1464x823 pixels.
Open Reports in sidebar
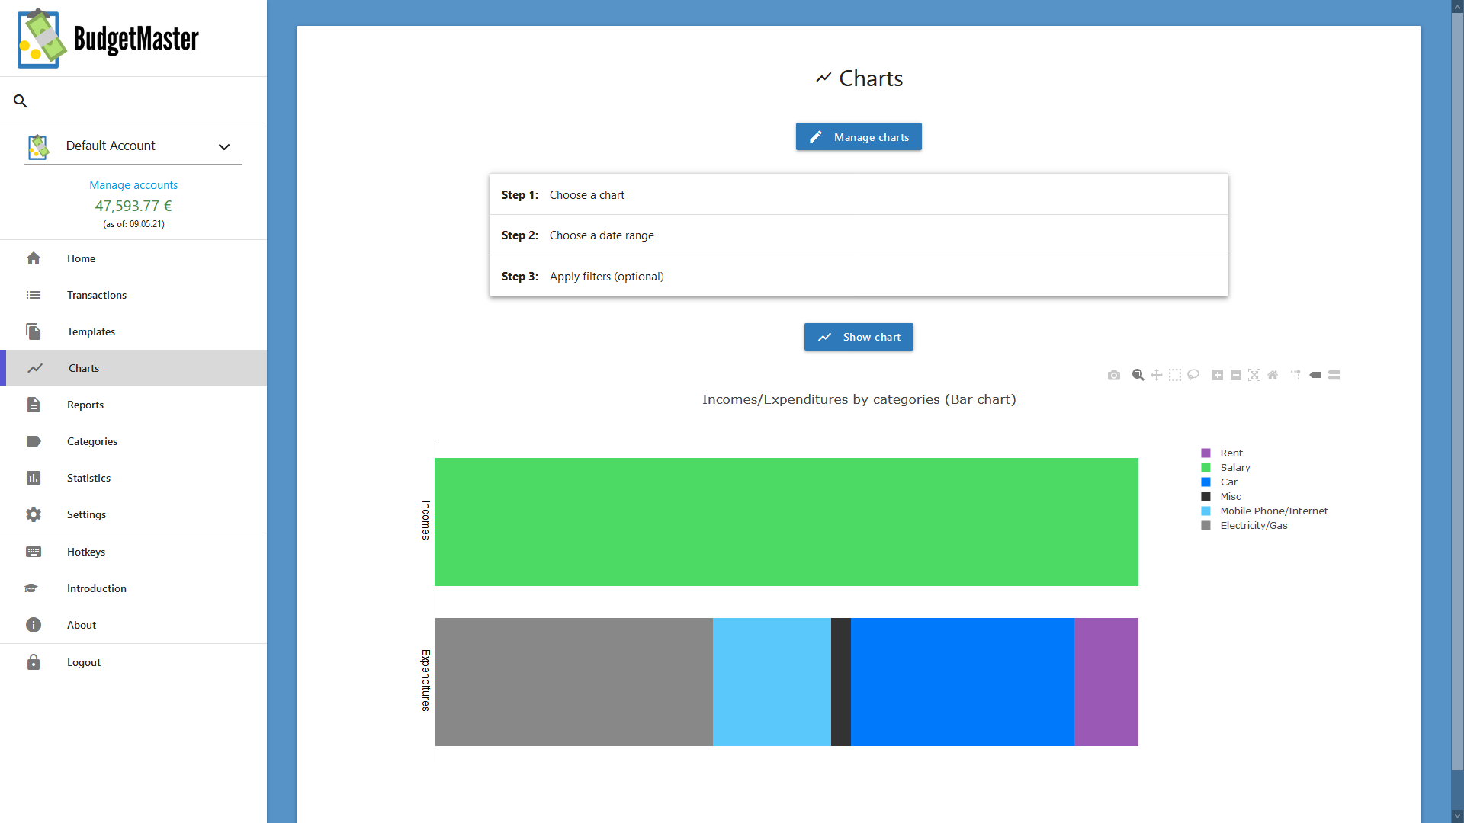tap(133, 405)
